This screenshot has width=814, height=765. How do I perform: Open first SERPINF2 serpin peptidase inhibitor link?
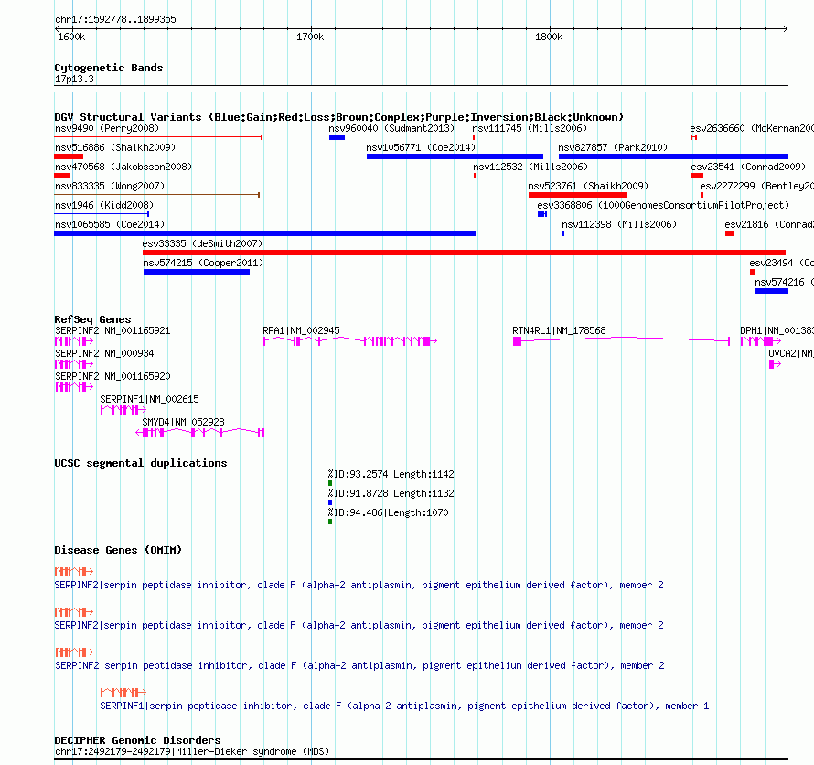(x=359, y=586)
